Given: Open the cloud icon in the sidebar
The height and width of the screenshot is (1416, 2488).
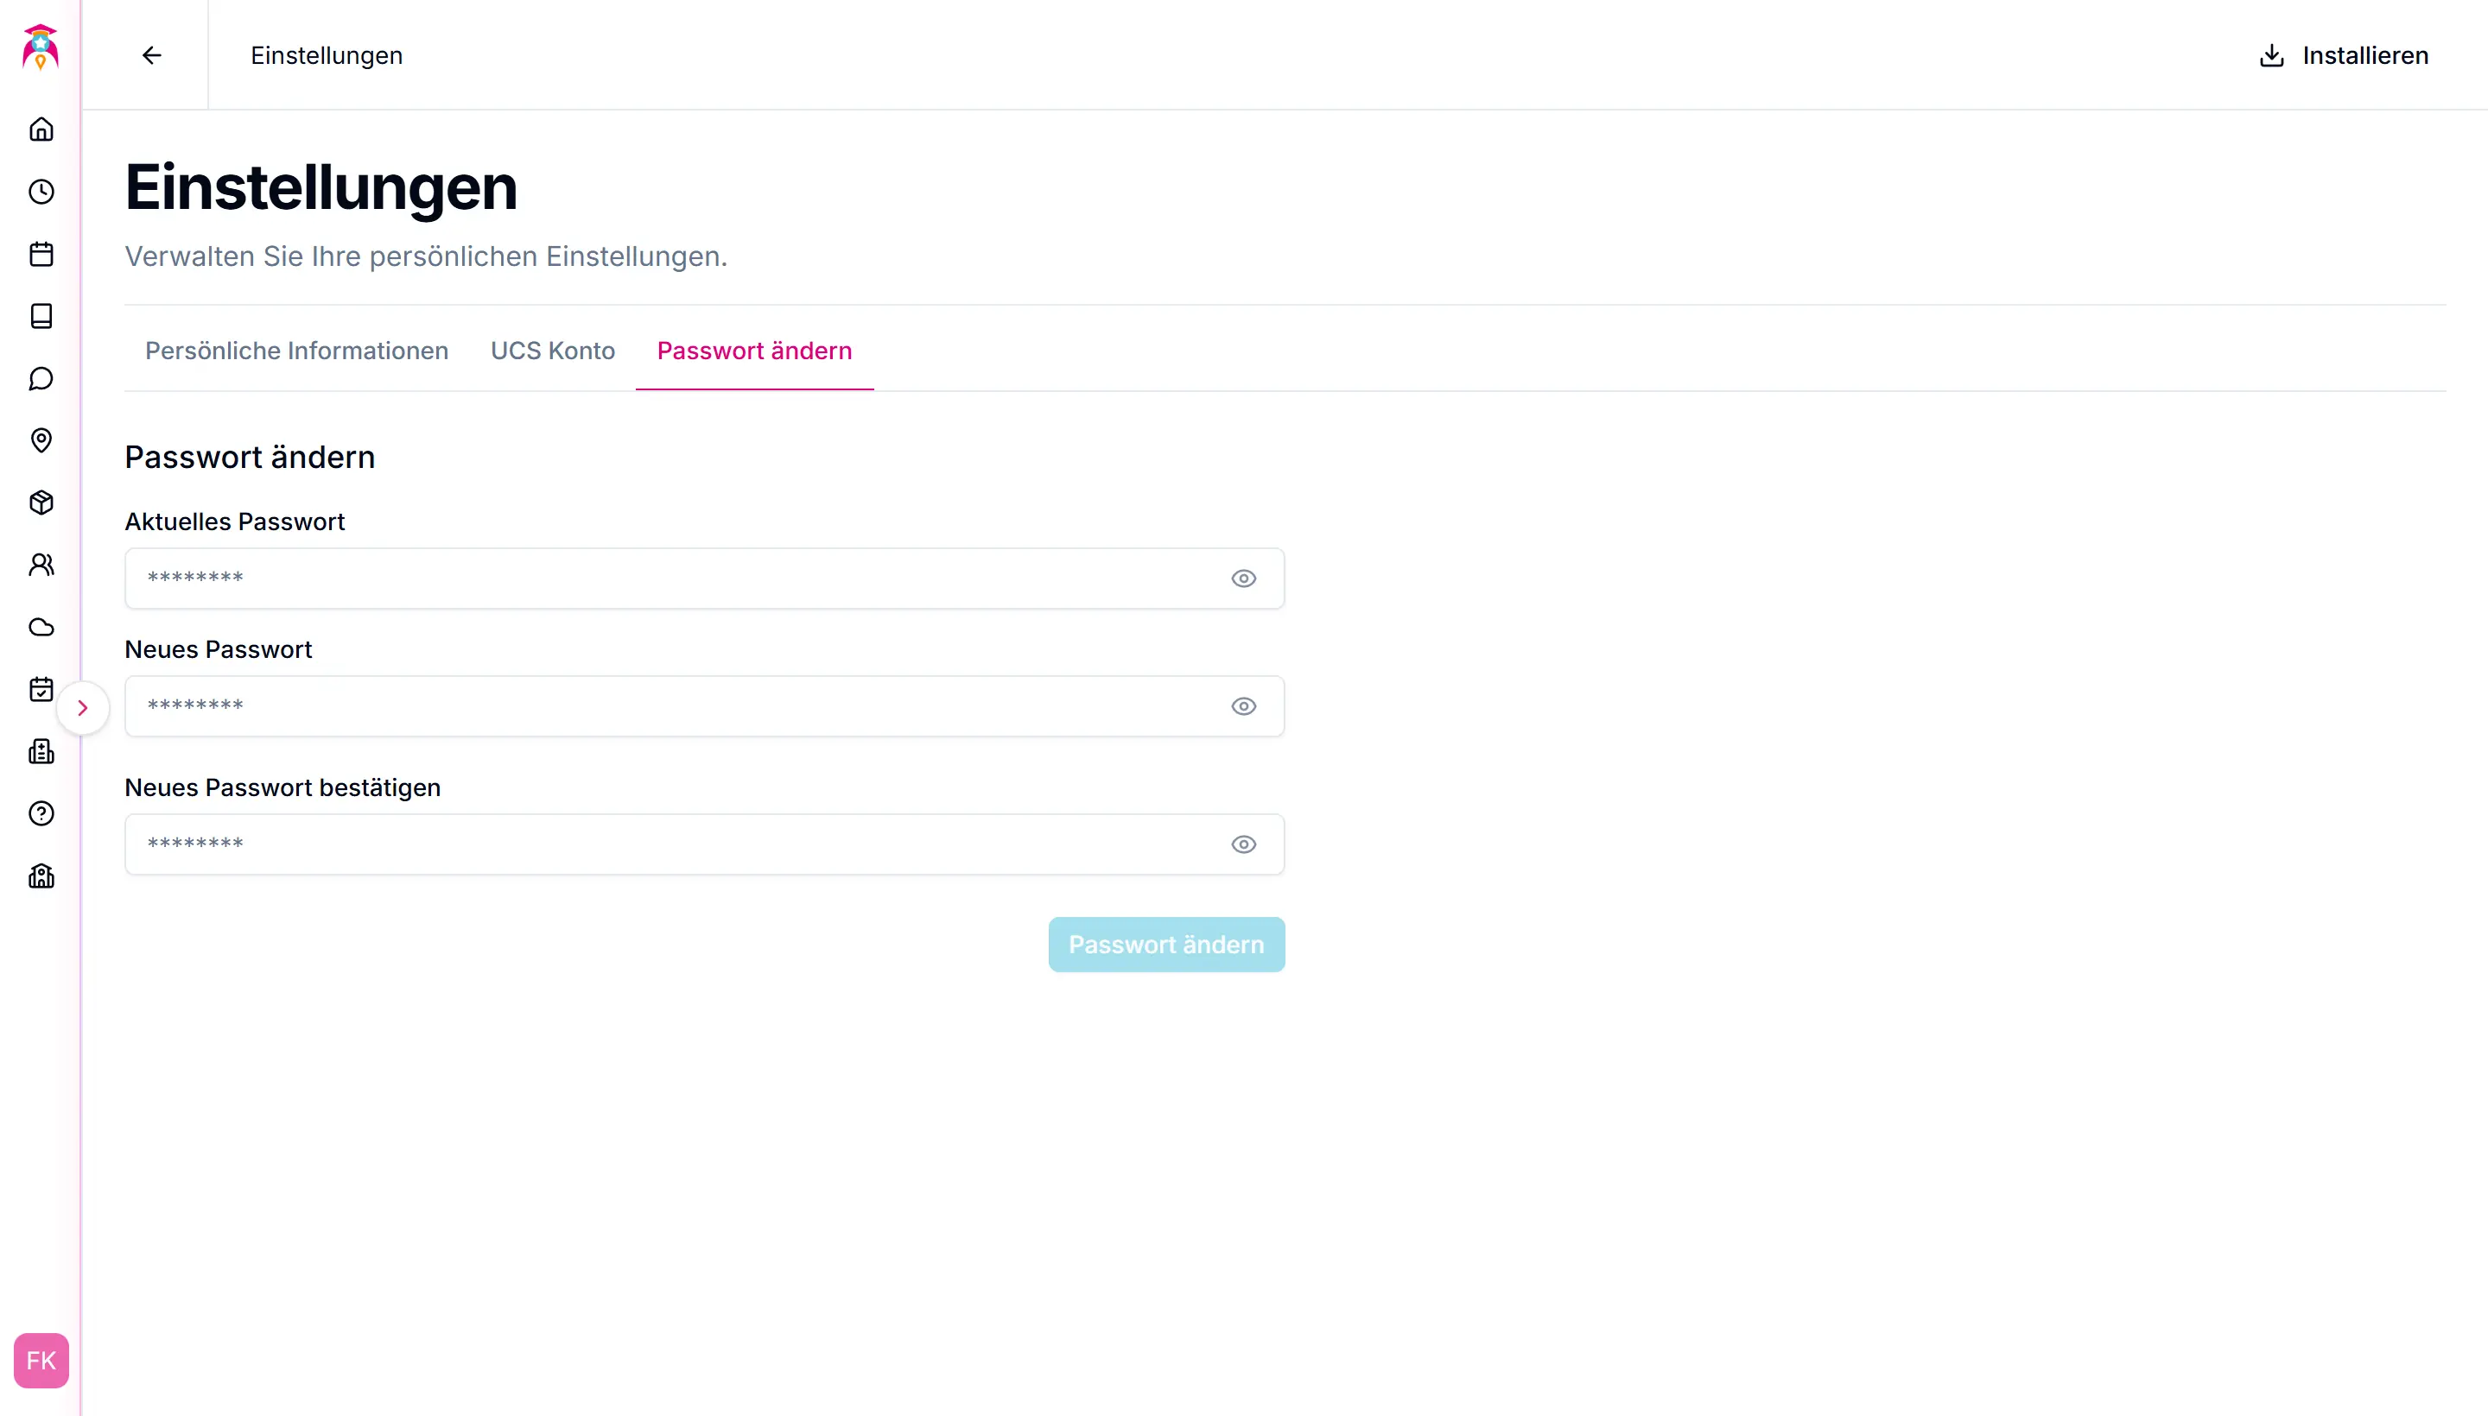Looking at the screenshot, I should coord(41,628).
